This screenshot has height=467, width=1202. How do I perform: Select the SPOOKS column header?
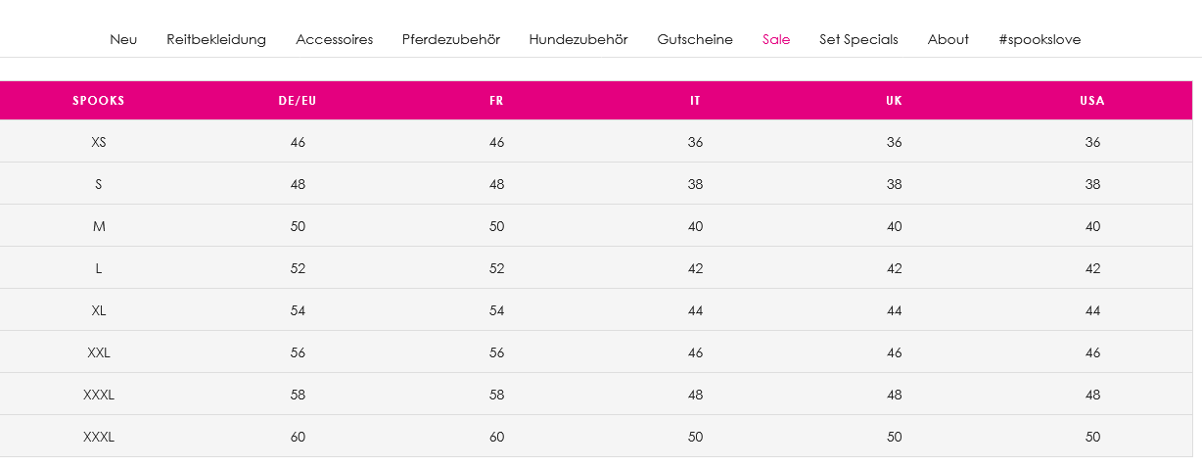pyautogui.click(x=99, y=101)
